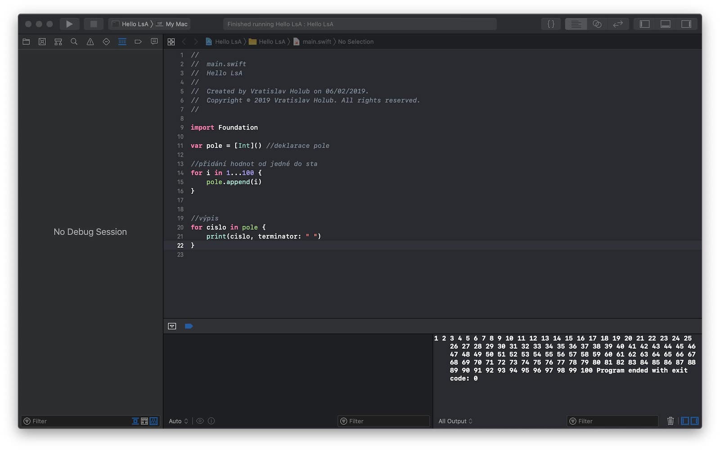Show the Issue navigator warning icon
This screenshot has width=720, height=451.
(x=90, y=42)
